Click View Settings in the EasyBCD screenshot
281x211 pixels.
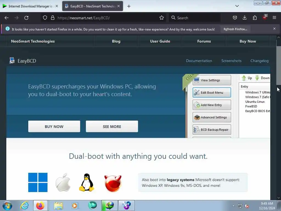212,80
